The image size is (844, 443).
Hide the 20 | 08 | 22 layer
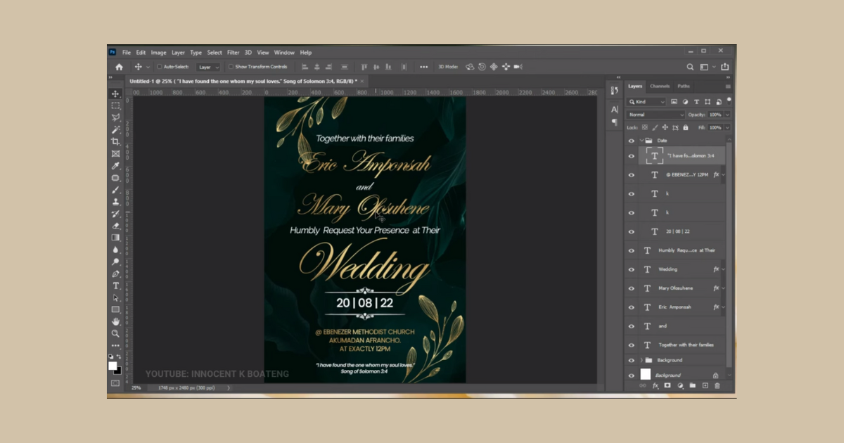click(631, 231)
